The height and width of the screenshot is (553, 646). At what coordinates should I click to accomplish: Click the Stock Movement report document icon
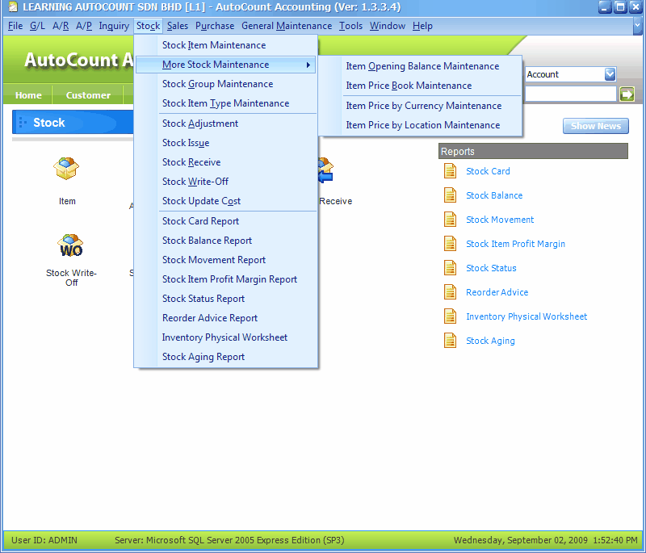coord(450,220)
